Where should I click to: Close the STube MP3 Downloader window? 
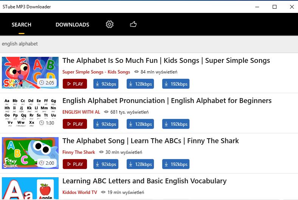(x=292, y=7)
